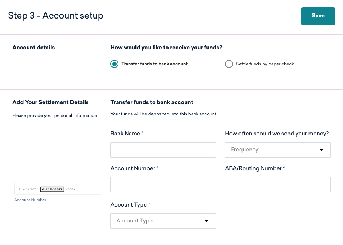Click the How often should we send label
This screenshot has width=343, height=245.
click(x=277, y=134)
